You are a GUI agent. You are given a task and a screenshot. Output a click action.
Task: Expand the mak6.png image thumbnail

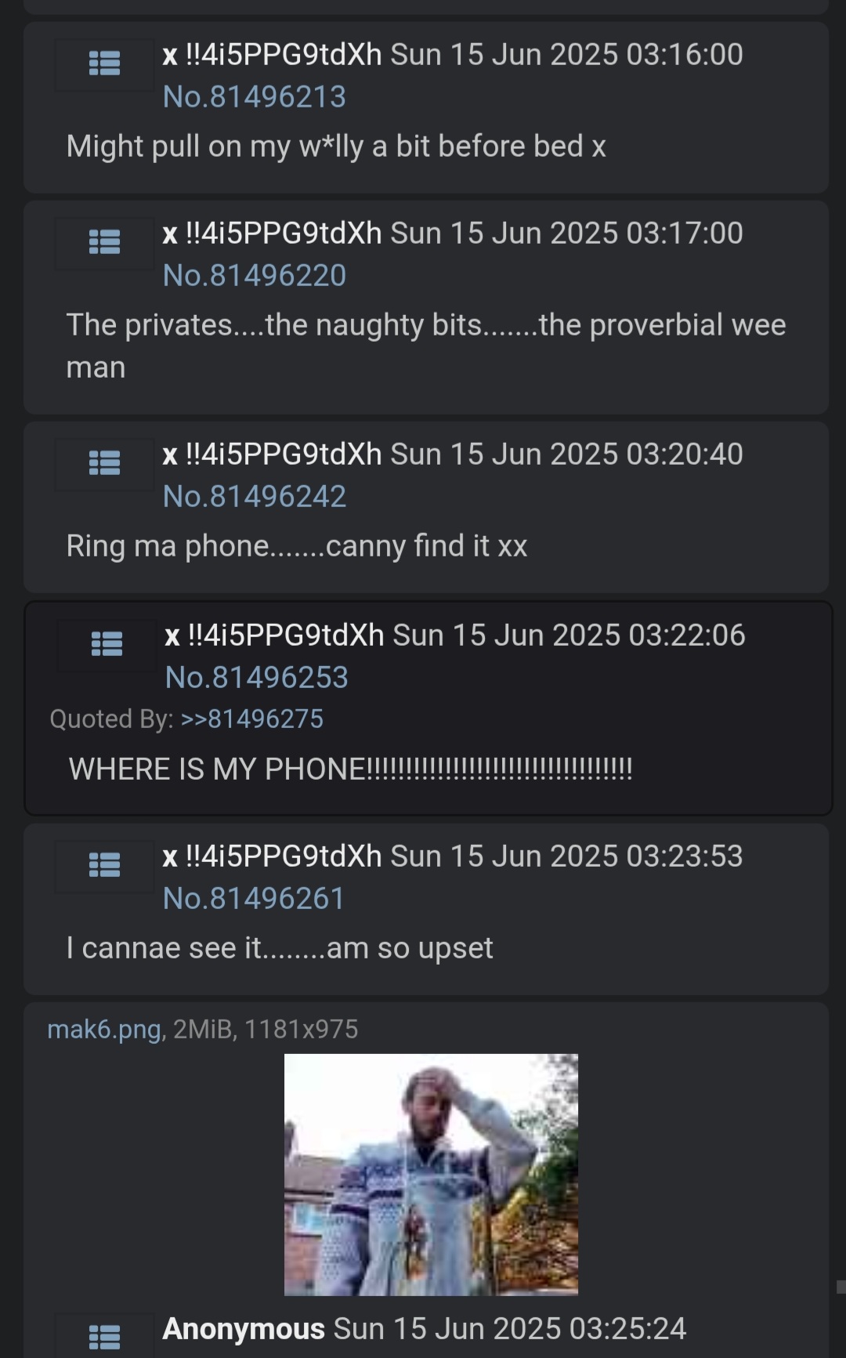(x=431, y=1174)
